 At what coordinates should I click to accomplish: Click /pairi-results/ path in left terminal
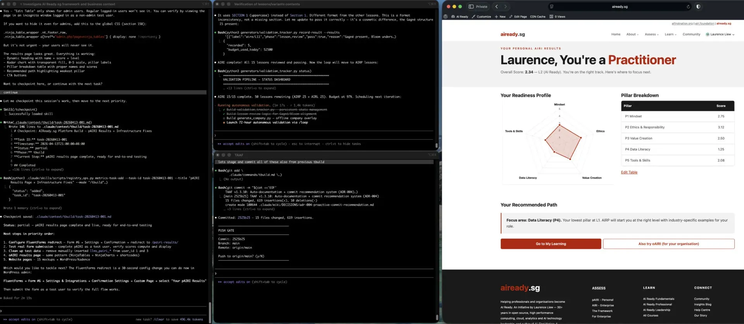pyautogui.click(x=165, y=242)
